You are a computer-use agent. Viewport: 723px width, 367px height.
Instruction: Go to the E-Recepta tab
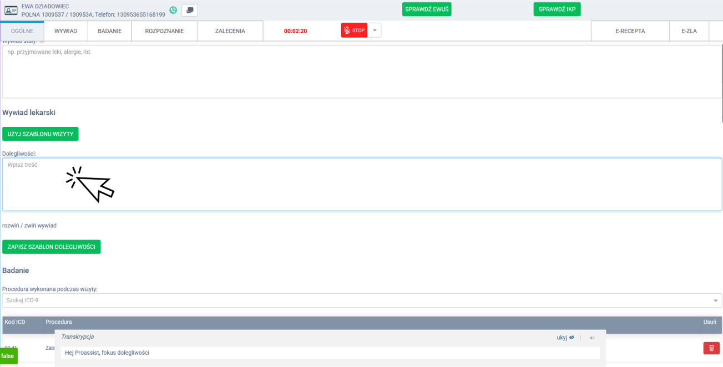pyautogui.click(x=630, y=31)
